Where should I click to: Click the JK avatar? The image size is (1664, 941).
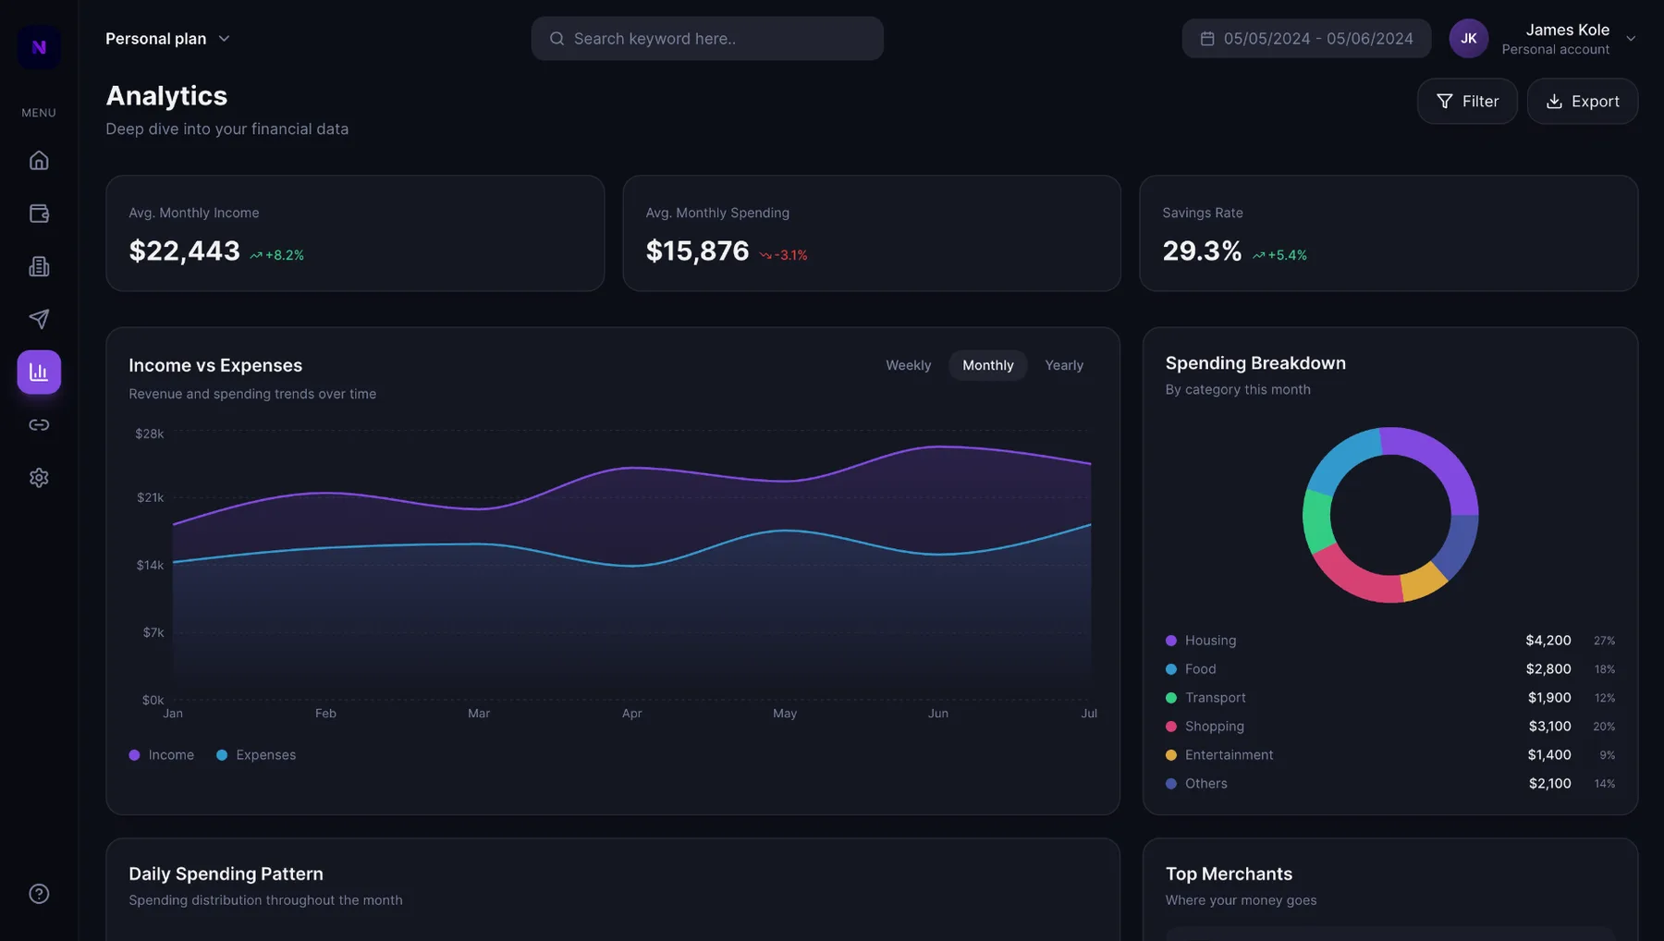(x=1468, y=39)
